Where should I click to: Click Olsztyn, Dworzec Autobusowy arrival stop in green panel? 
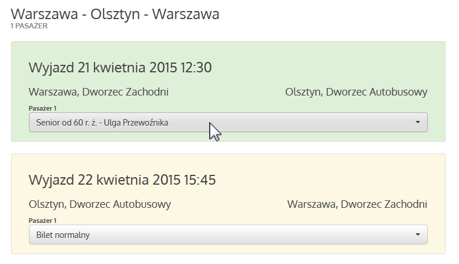[356, 92]
